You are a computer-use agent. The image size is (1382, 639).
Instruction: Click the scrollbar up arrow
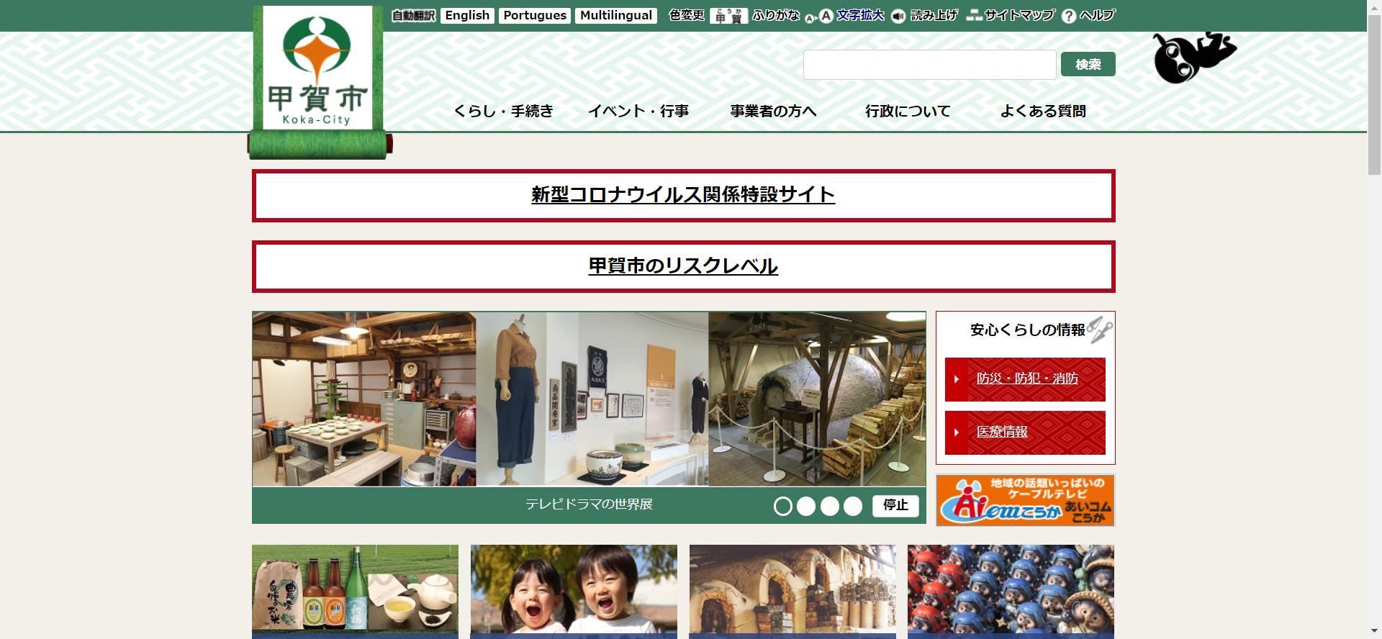pyautogui.click(x=1374, y=6)
